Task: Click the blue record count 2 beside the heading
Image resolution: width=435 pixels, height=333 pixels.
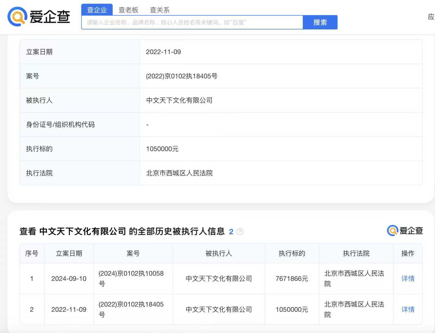Action: (x=231, y=232)
